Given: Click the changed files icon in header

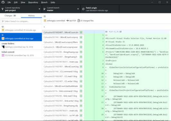Looking at the screenshot, I should pos(78,21).
